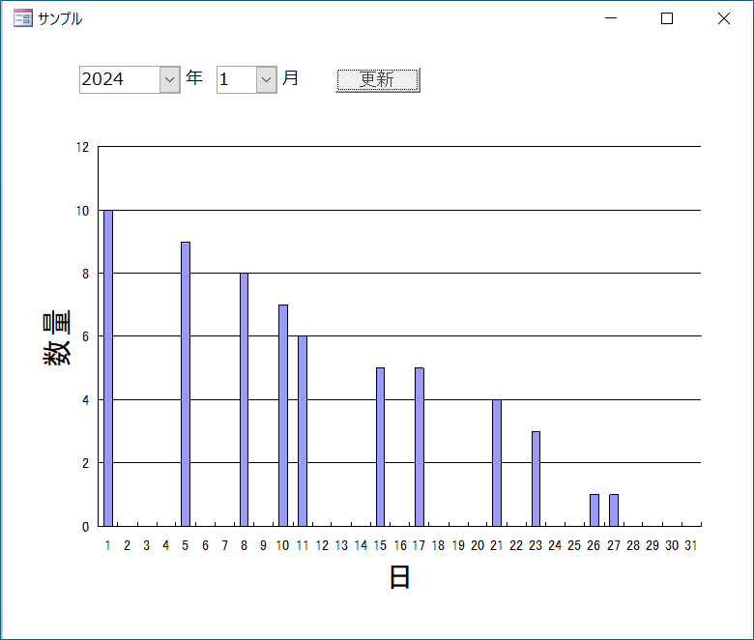Viewport: 754px width, 640px height.
Task: Select the chart bar for day 27
Action: (614, 510)
